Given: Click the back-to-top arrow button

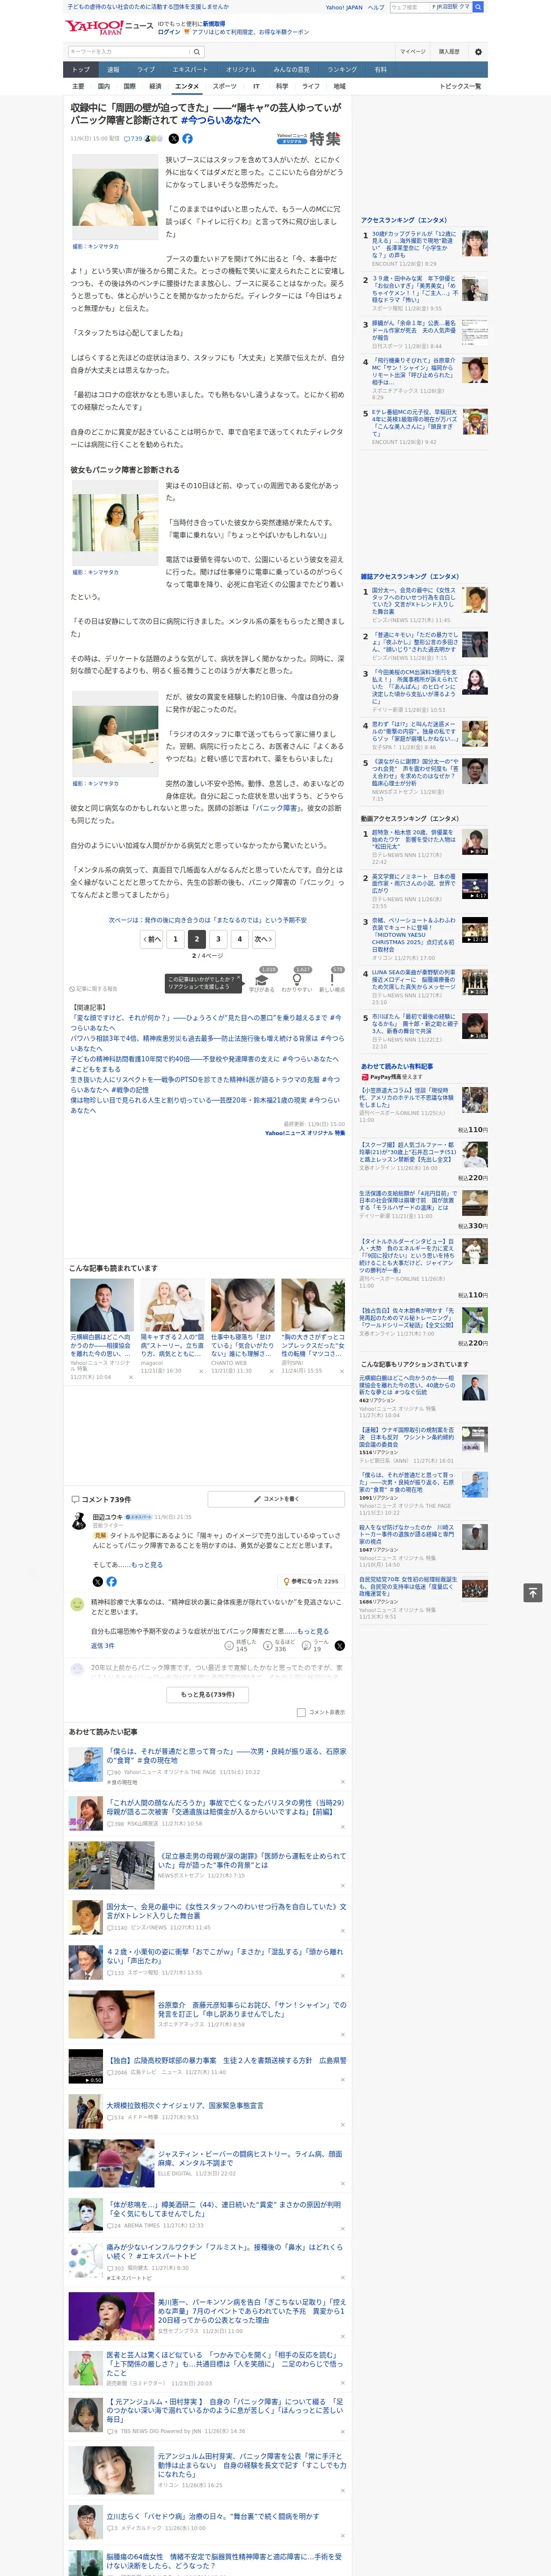Looking at the screenshot, I should coord(532,1592).
